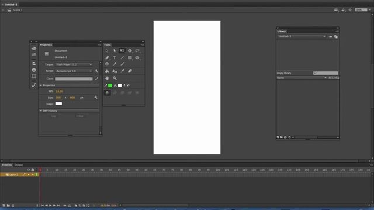Select the Subselection tool

pos(115,51)
